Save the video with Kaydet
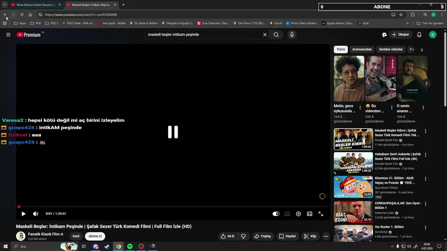The image size is (447, 251). [x=287, y=236]
